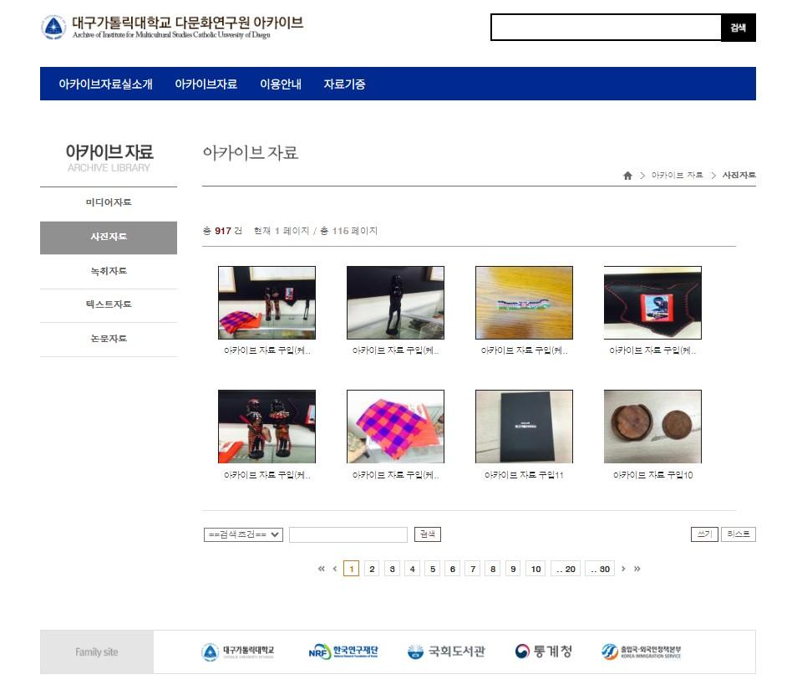Open the 아카이브자료 main menu item
This screenshot has width=797, height=695.
206,84
